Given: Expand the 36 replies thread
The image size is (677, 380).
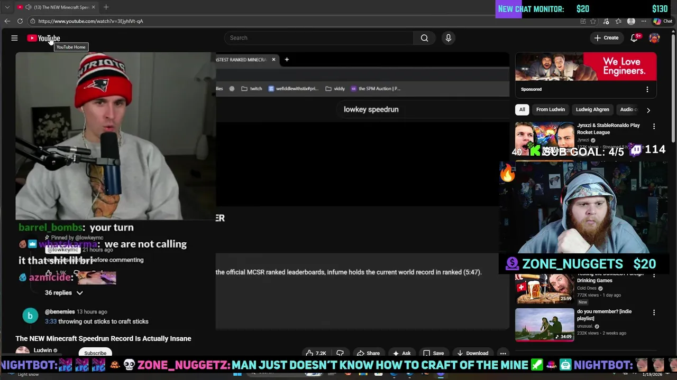Looking at the screenshot, I should pos(64,293).
